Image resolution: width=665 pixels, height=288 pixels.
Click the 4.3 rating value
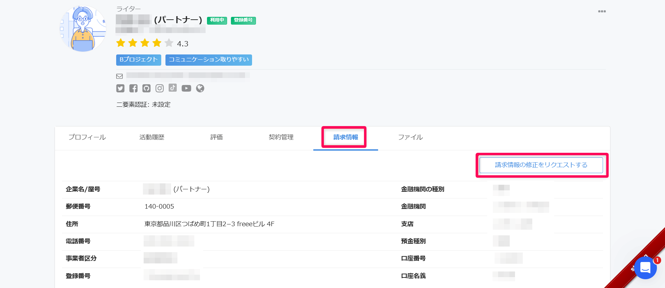(x=182, y=44)
